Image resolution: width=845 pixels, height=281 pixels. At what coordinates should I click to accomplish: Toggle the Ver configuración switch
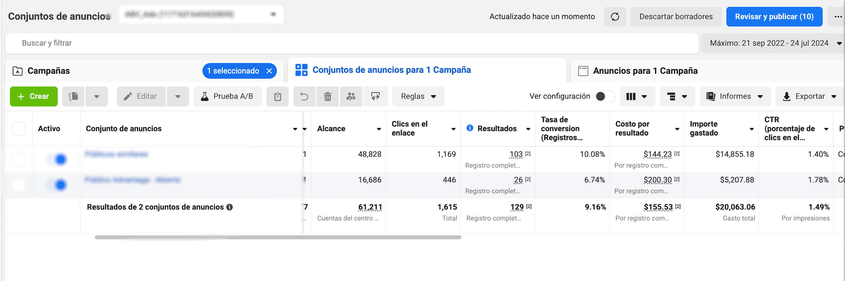point(604,96)
